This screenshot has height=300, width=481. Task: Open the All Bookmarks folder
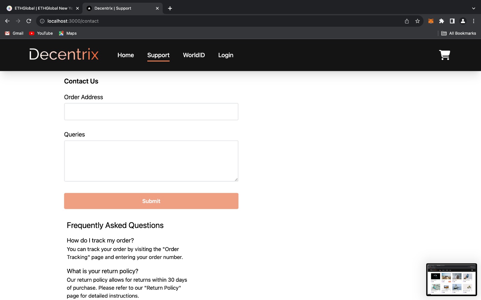click(458, 33)
